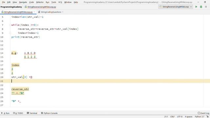Viewport: 210px width, 118px height.
Task: Click fold end marker on line 9
Action: [x=10, y=33]
